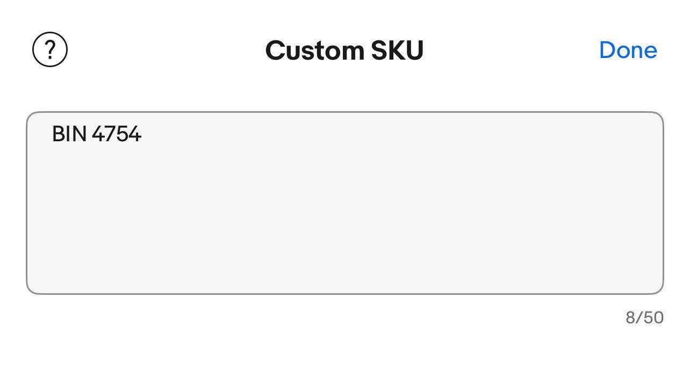Screen dimensions: 690x391
Task: Click the BIN 4754 text
Action: click(x=97, y=134)
